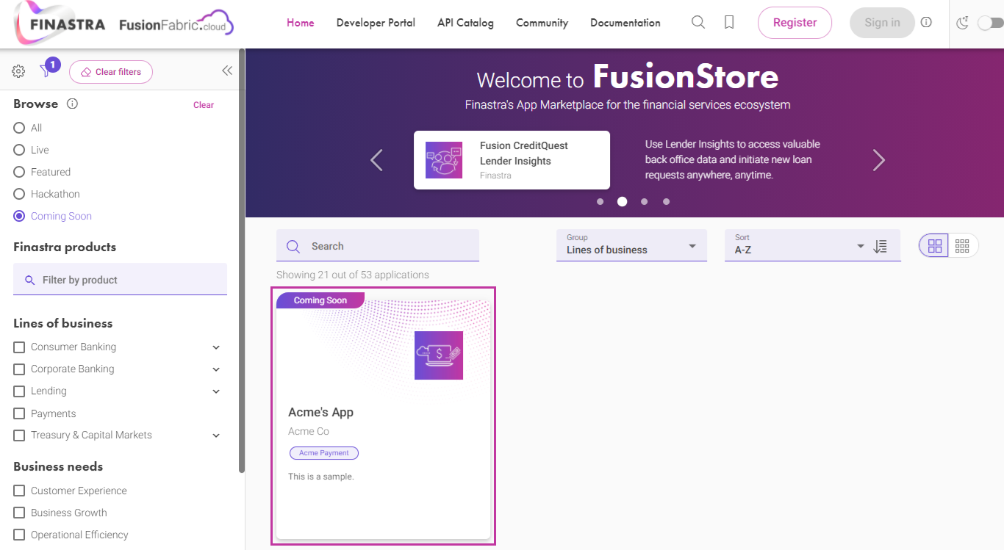Image resolution: width=1004 pixels, height=550 pixels.
Task: Toggle the sort direction icon
Action: 881,247
